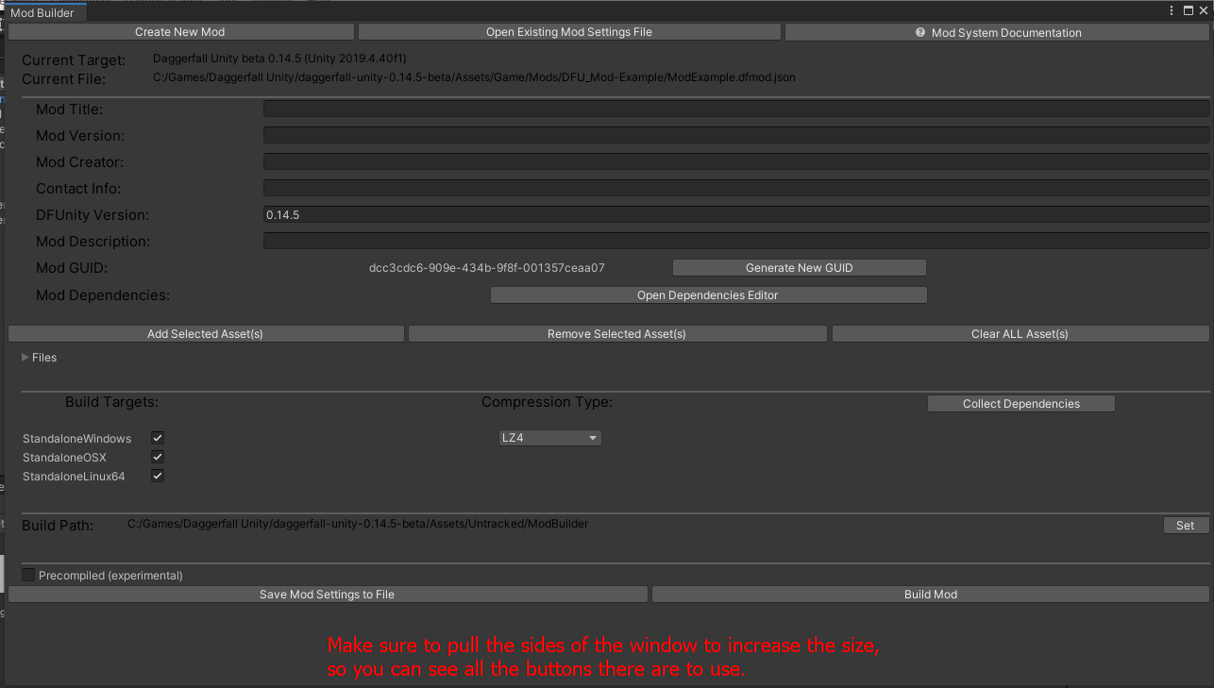Focus the Mod Title field

coord(736,109)
